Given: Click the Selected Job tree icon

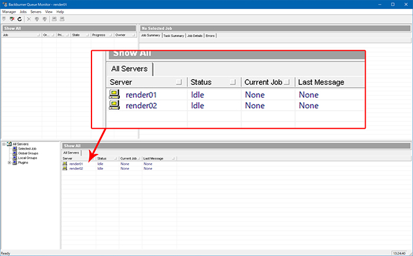Looking at the screenshot, I should click(15, 149).
